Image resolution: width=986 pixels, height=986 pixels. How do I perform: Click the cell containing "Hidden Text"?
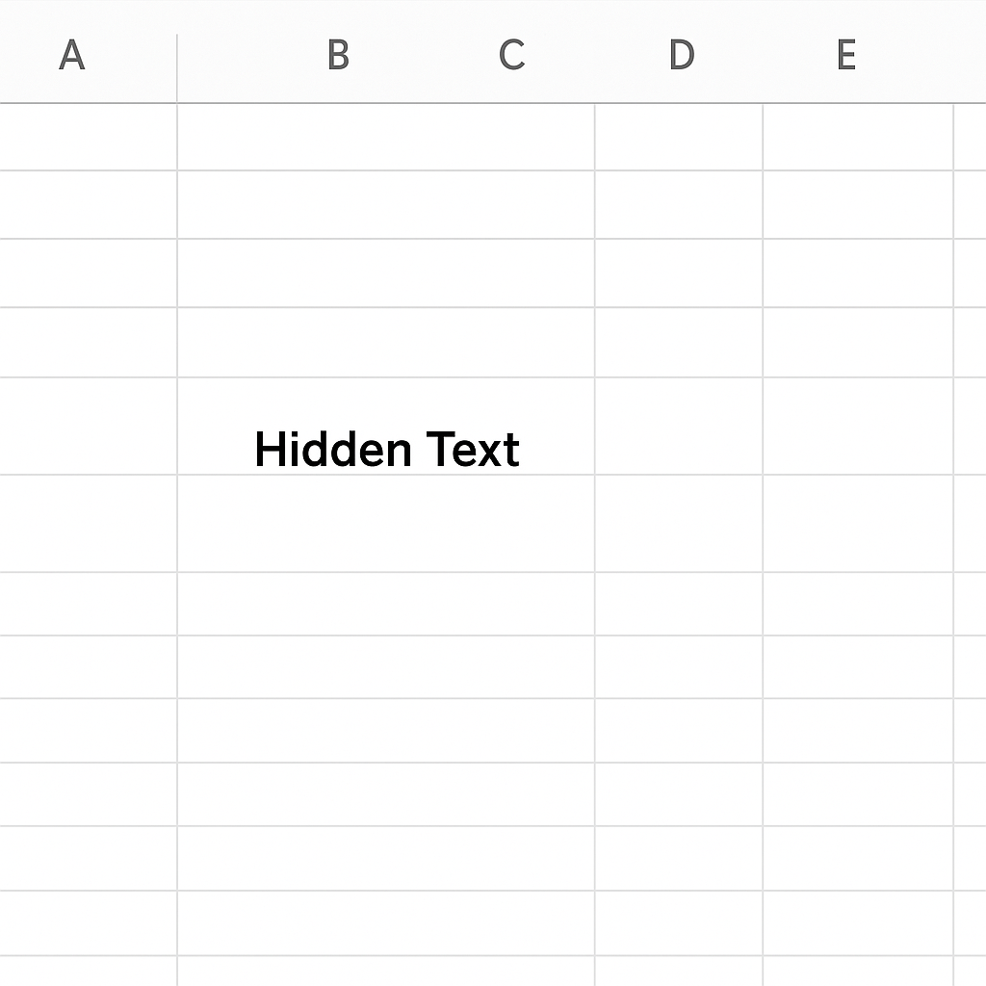[x=386, y=427]
